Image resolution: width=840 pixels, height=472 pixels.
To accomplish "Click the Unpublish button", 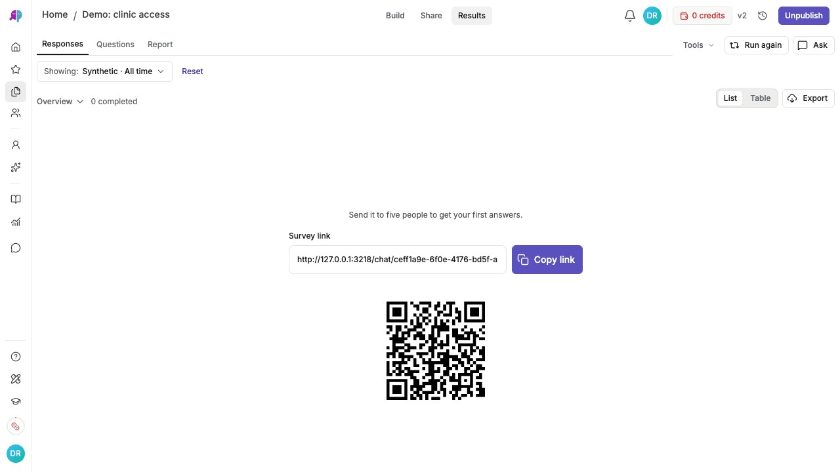I will point(804,16).
